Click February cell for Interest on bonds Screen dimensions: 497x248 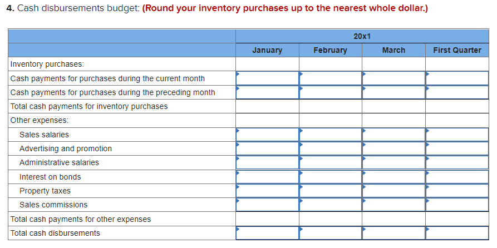click(330, 177)
